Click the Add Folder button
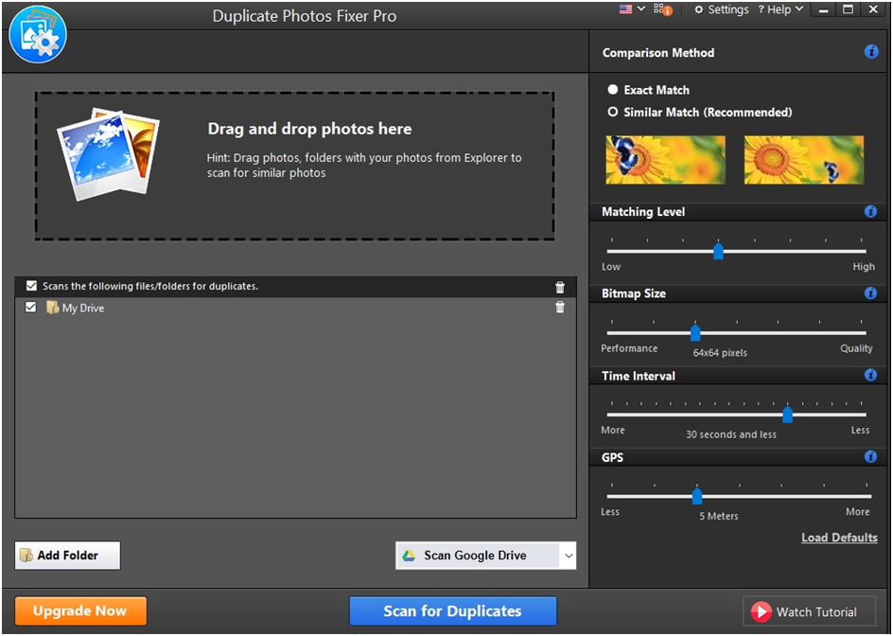 click(68, 555)
